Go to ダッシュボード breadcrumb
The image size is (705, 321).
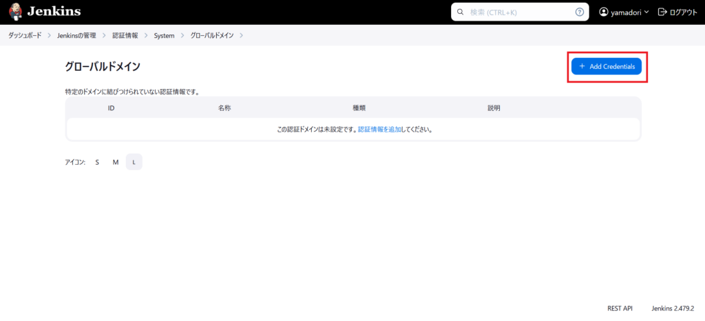tap(25, 35)
